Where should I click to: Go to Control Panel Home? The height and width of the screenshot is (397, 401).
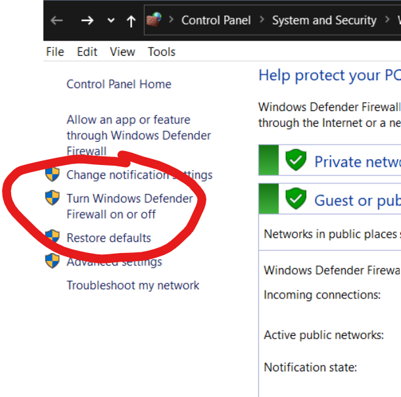pyautogui.click(x=119, y=84)
